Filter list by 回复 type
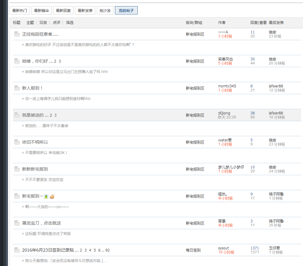 point(43,23)
